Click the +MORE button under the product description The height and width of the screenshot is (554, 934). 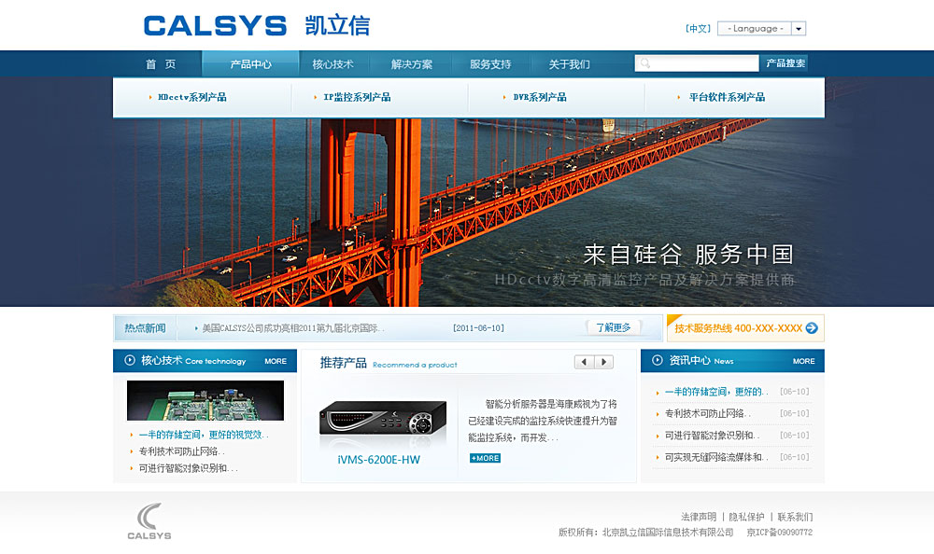tap(483, 458)
